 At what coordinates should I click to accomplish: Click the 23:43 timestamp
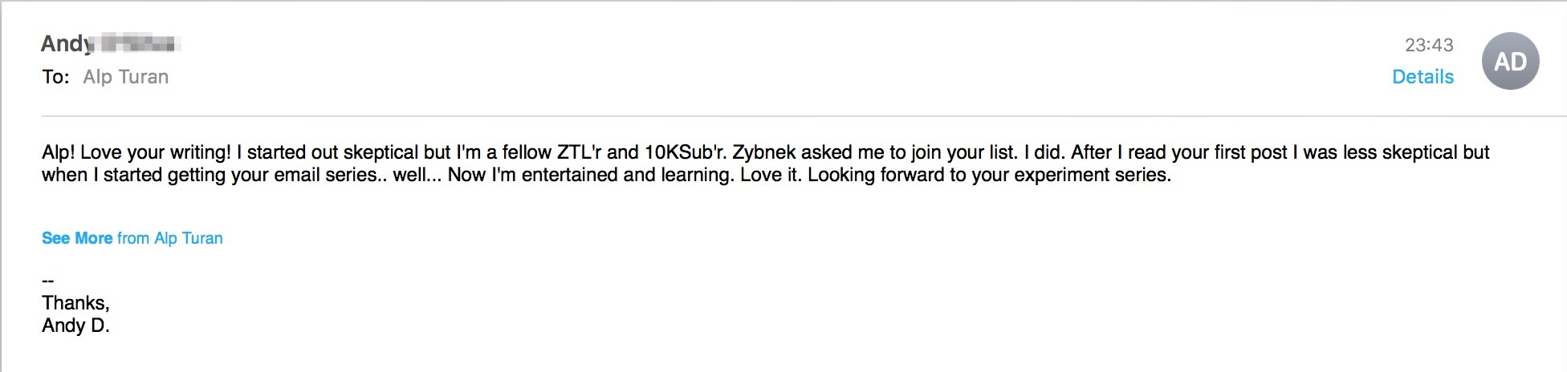[1429, 45]
